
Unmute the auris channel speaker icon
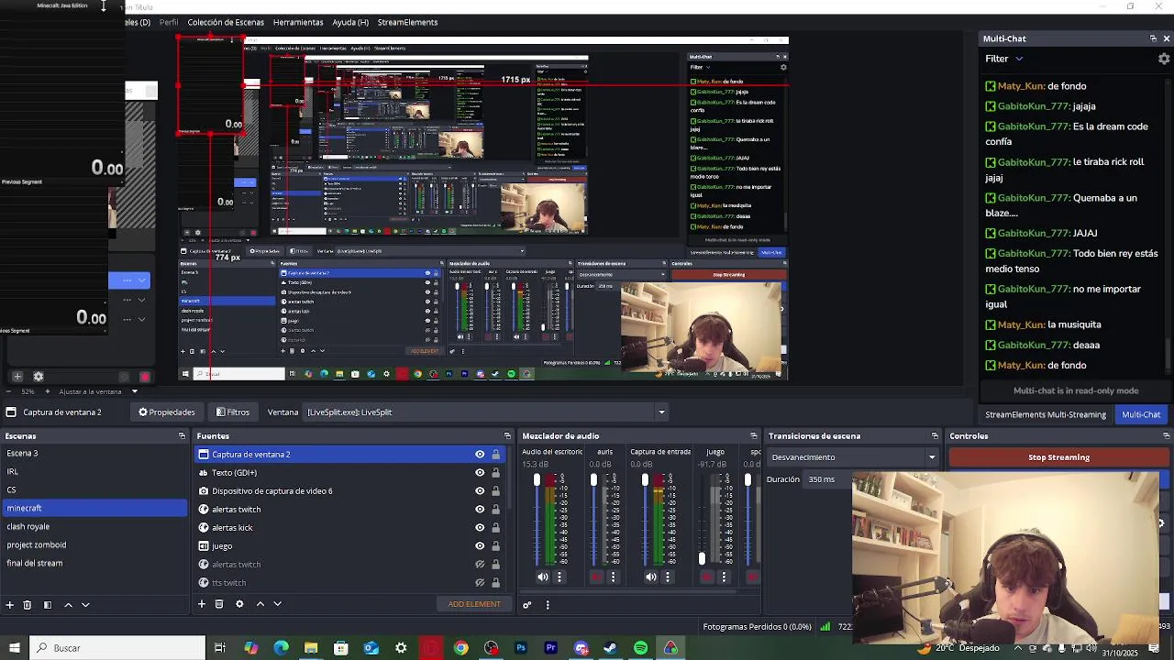pos(596,577)
